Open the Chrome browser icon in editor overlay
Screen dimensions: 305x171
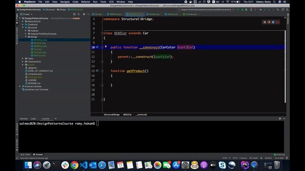pyautogui.click(x=264, y=22)
